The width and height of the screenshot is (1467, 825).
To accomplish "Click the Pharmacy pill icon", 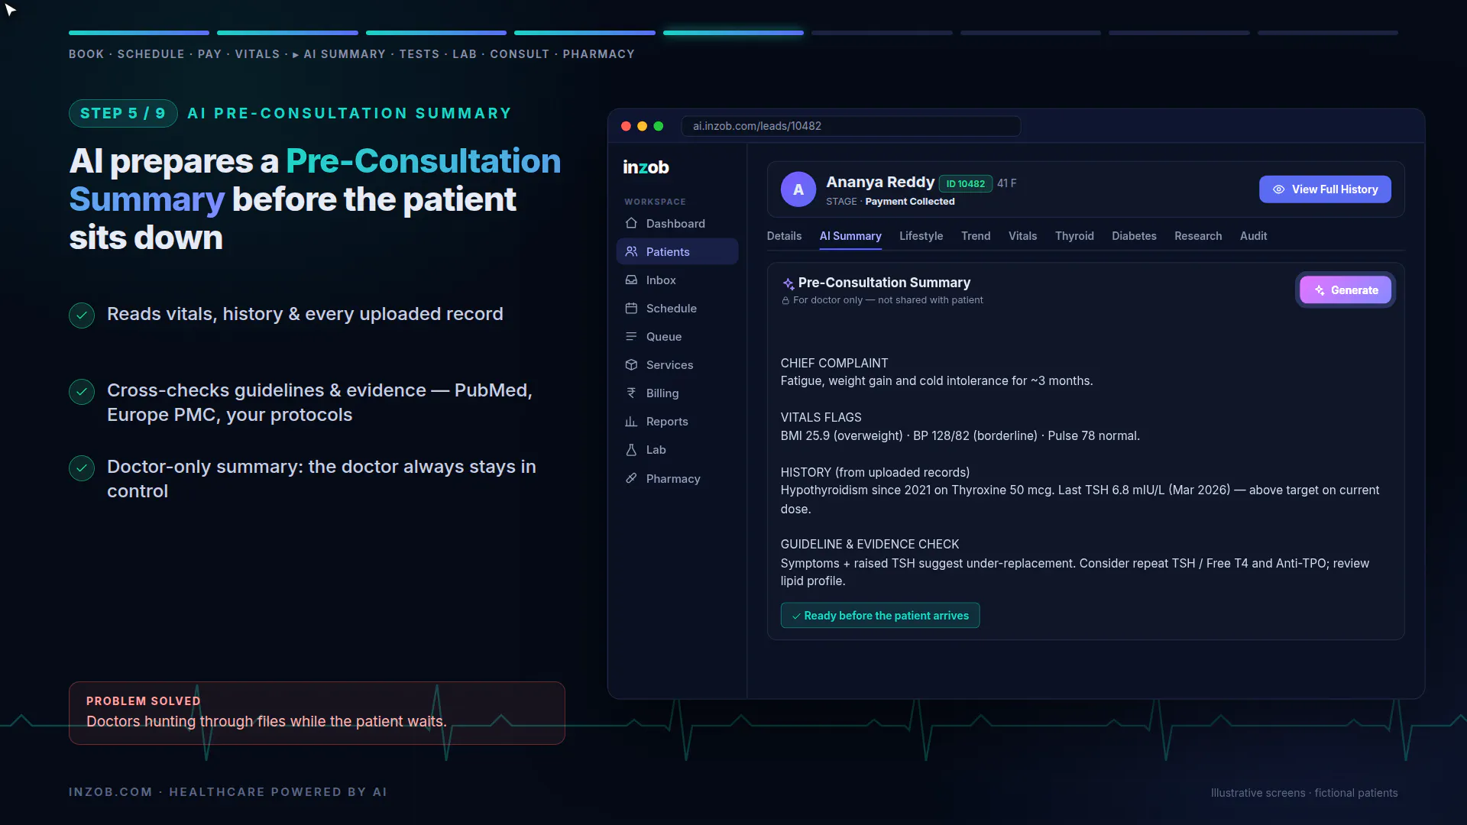I will click(x=631, y=478).
